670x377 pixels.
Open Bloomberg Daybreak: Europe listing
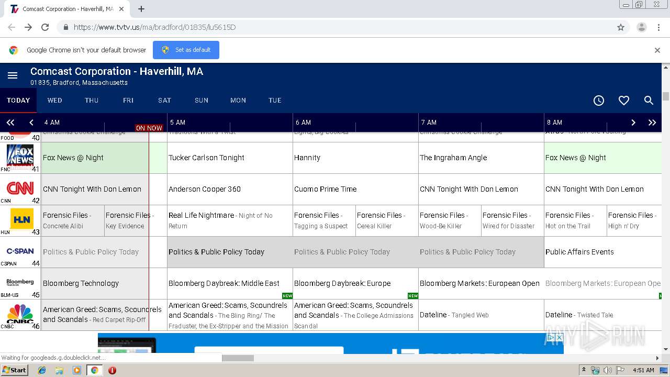355,283
